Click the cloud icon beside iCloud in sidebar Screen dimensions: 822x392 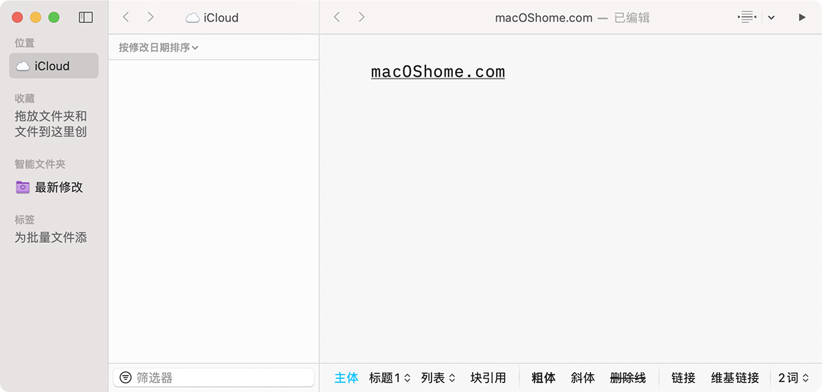[23, 66]
